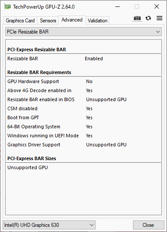Click the chevron arrow of GPU selector
167x232 pixels.
tap(92, 225)
